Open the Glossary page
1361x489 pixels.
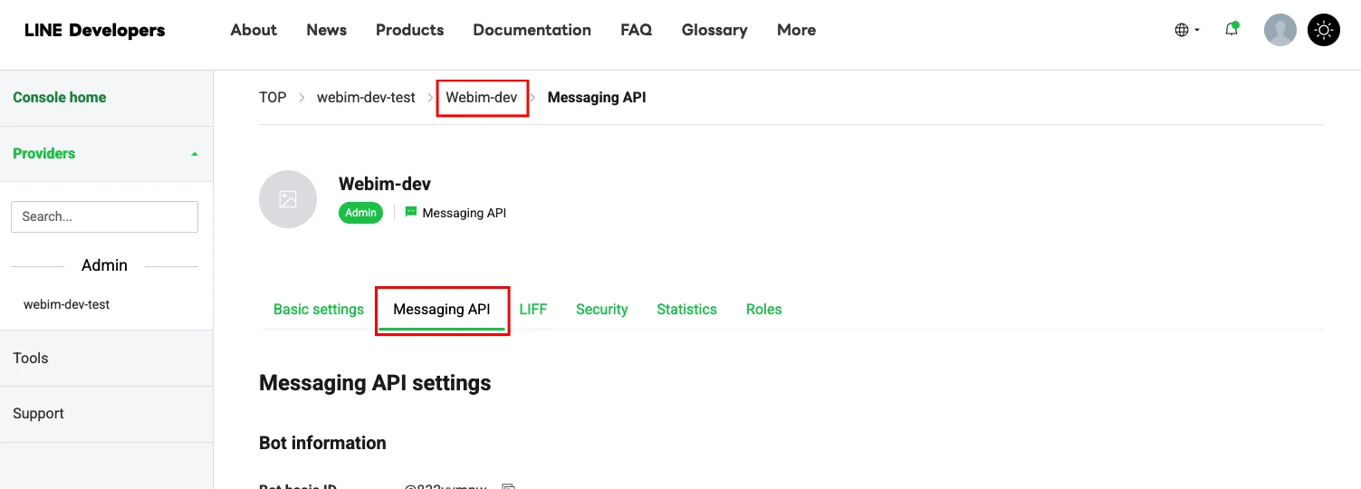coord(714,30)
